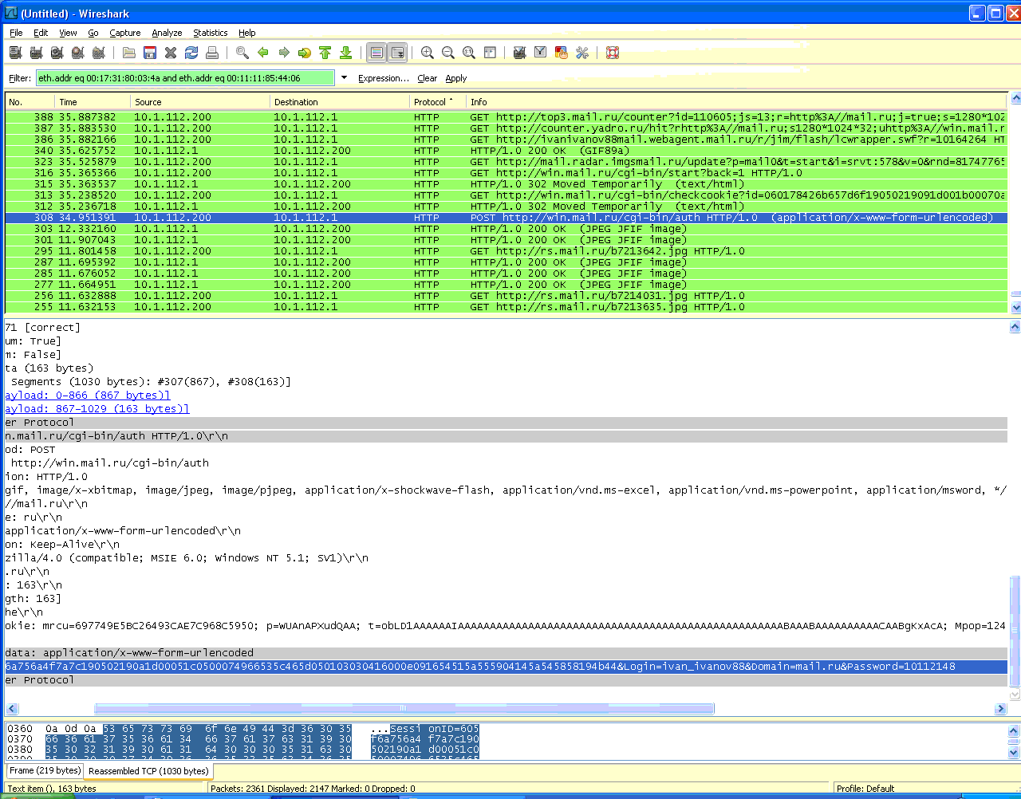
Task: Open the filter history dropdown arrow
Action: coord(345,77)
